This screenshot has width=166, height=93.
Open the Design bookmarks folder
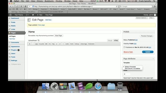36,9
